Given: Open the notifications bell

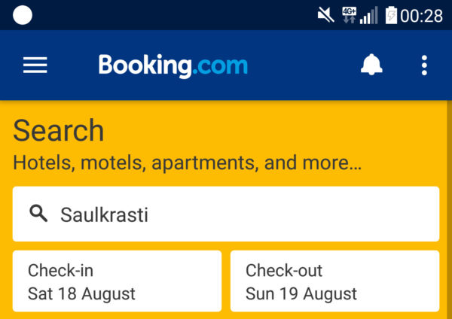Looking at the screenshot, I should [371, 65].
